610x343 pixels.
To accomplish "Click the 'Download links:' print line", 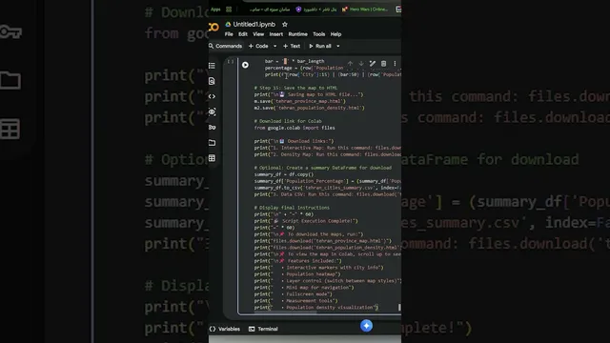I will click(x=295, y=141).
